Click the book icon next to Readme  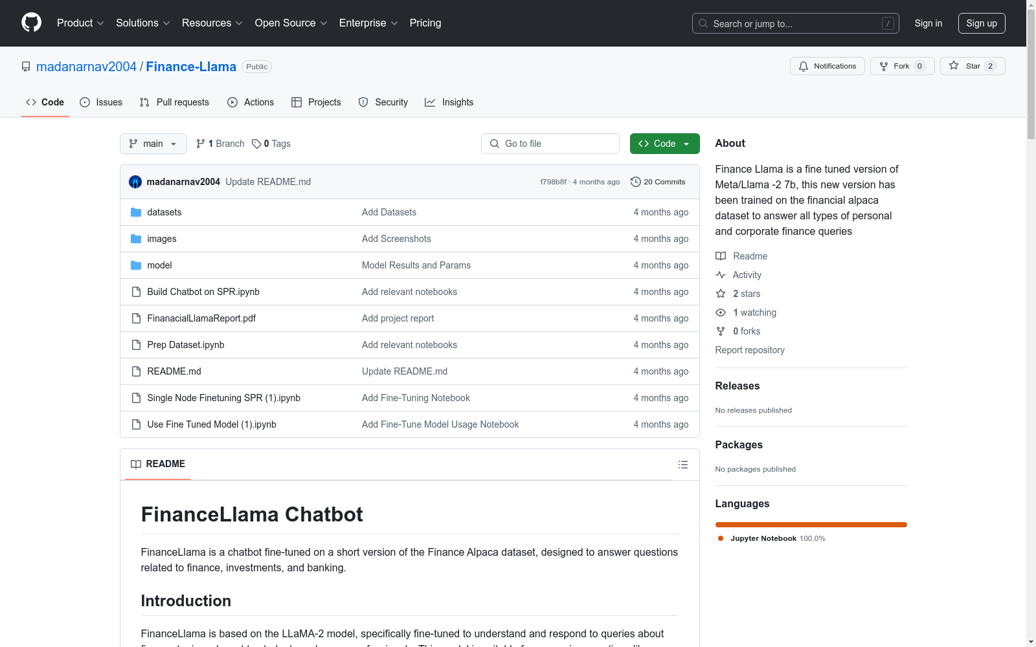coord(721,256)
